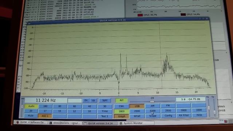The image size is (233, 131).
Task: Switch to the WFall waterfall display
Action: (x=137, y=116)
